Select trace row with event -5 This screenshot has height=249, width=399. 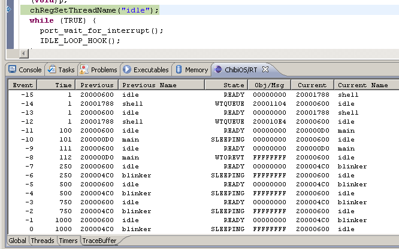pos(204,184)
